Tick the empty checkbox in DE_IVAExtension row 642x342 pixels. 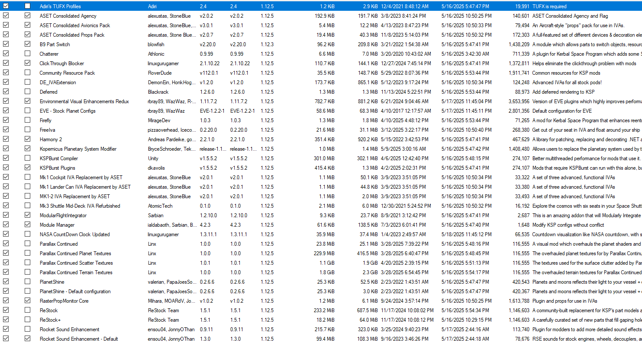point(28,82)
